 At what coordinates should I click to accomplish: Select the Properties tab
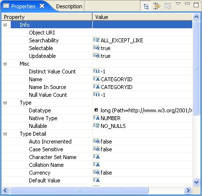(x=23, y=6)
